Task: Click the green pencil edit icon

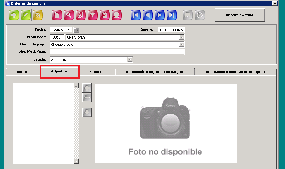Action: point(26,15)
